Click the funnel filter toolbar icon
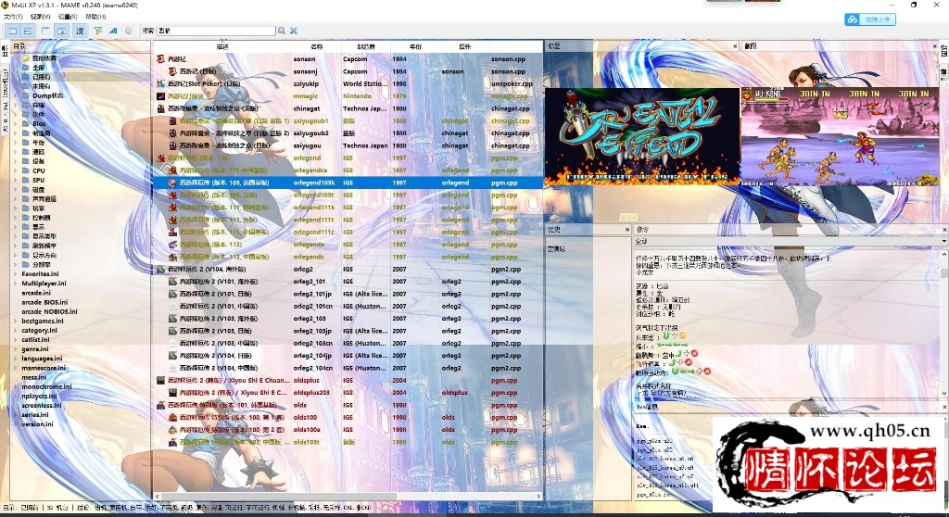This screenshot has height=517, width=949. (x=97, y=31)
